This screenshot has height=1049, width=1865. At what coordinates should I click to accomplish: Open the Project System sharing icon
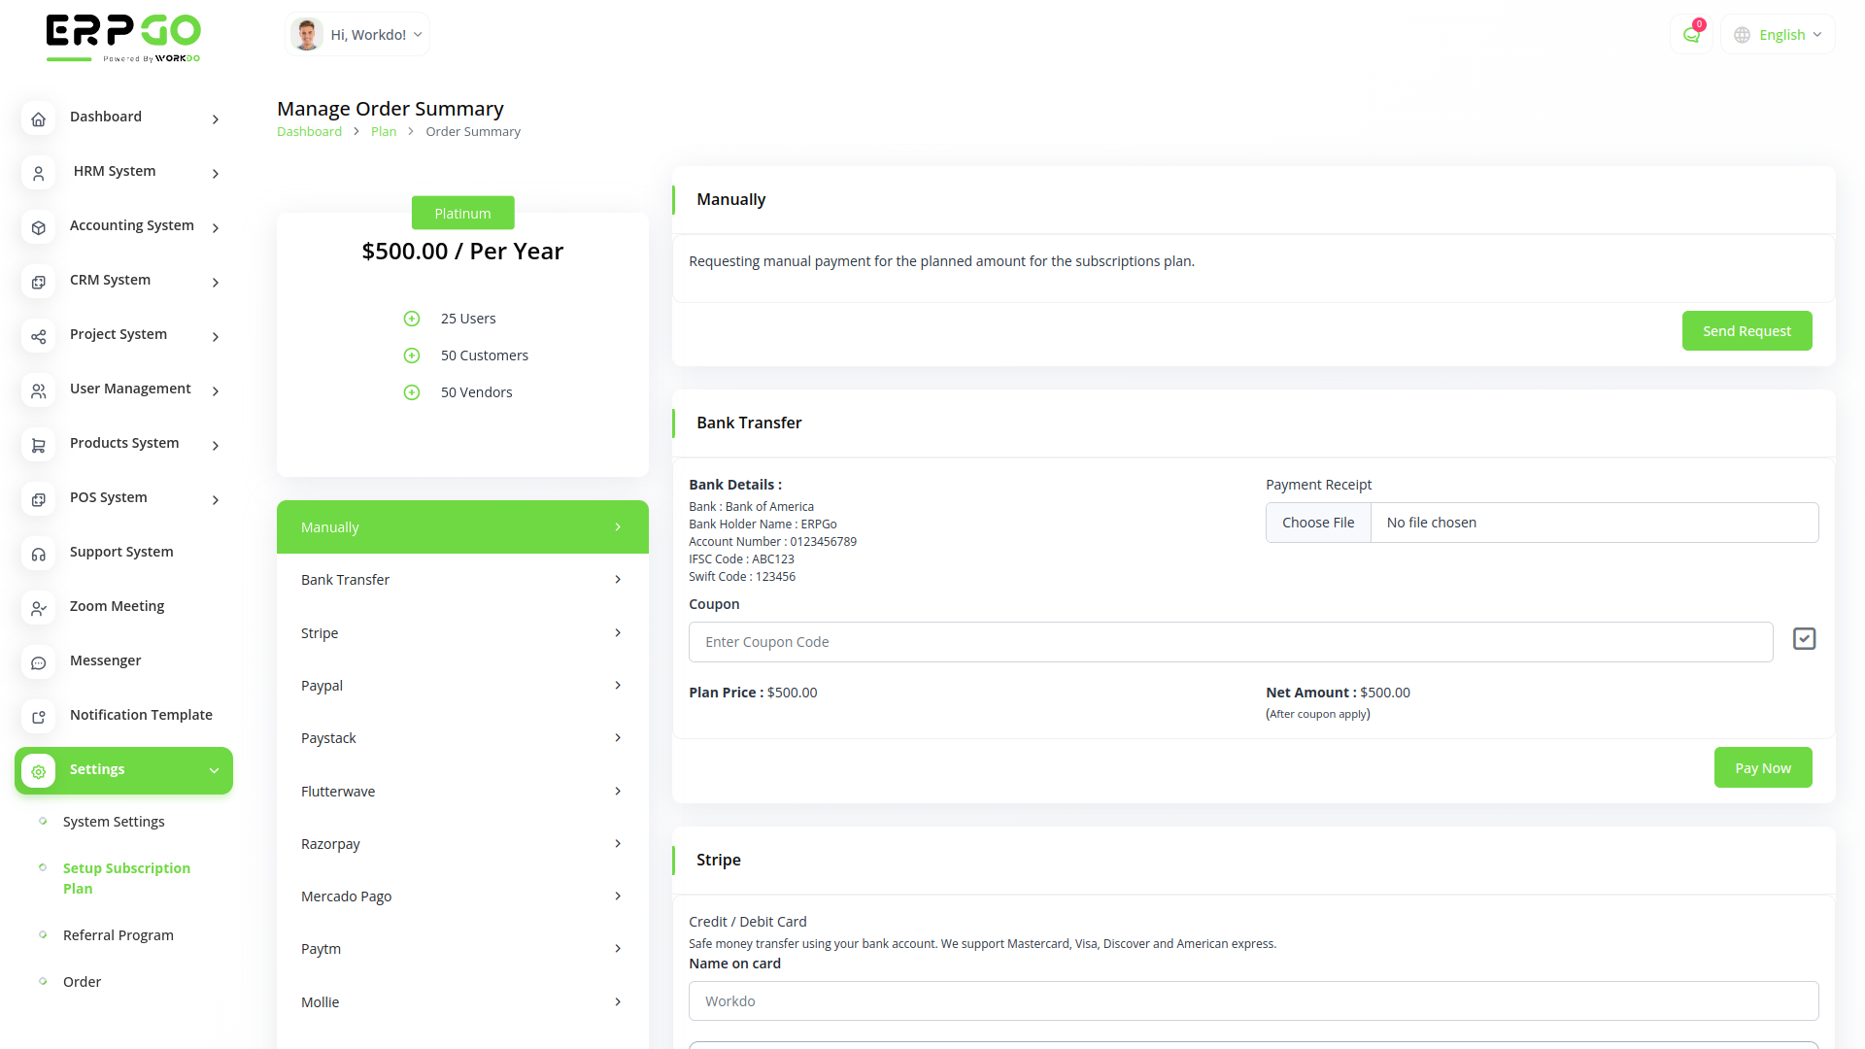click(x=38, y=337)
